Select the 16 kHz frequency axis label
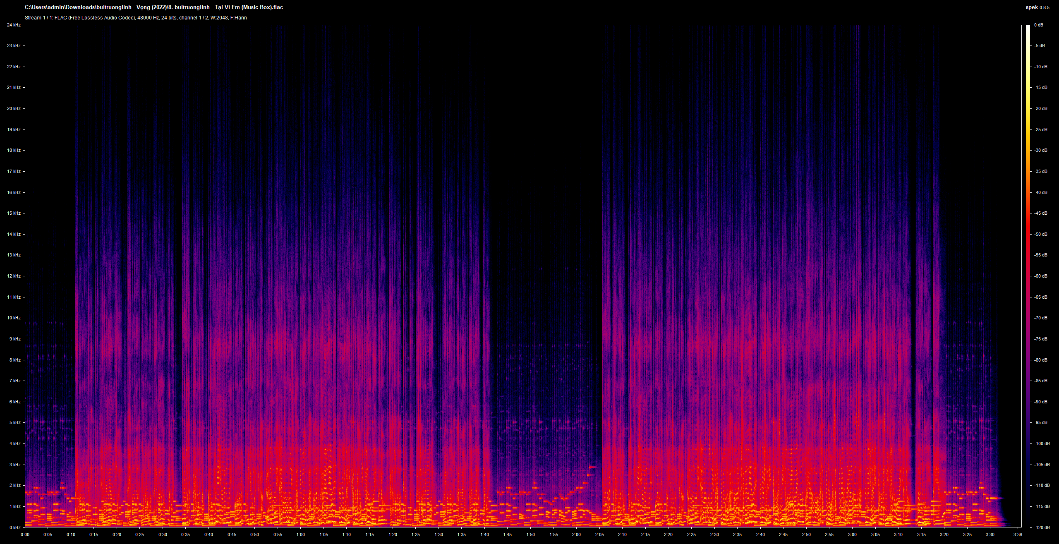The width and height of the screenshot is (1059, 544). [x=14, y=192]
